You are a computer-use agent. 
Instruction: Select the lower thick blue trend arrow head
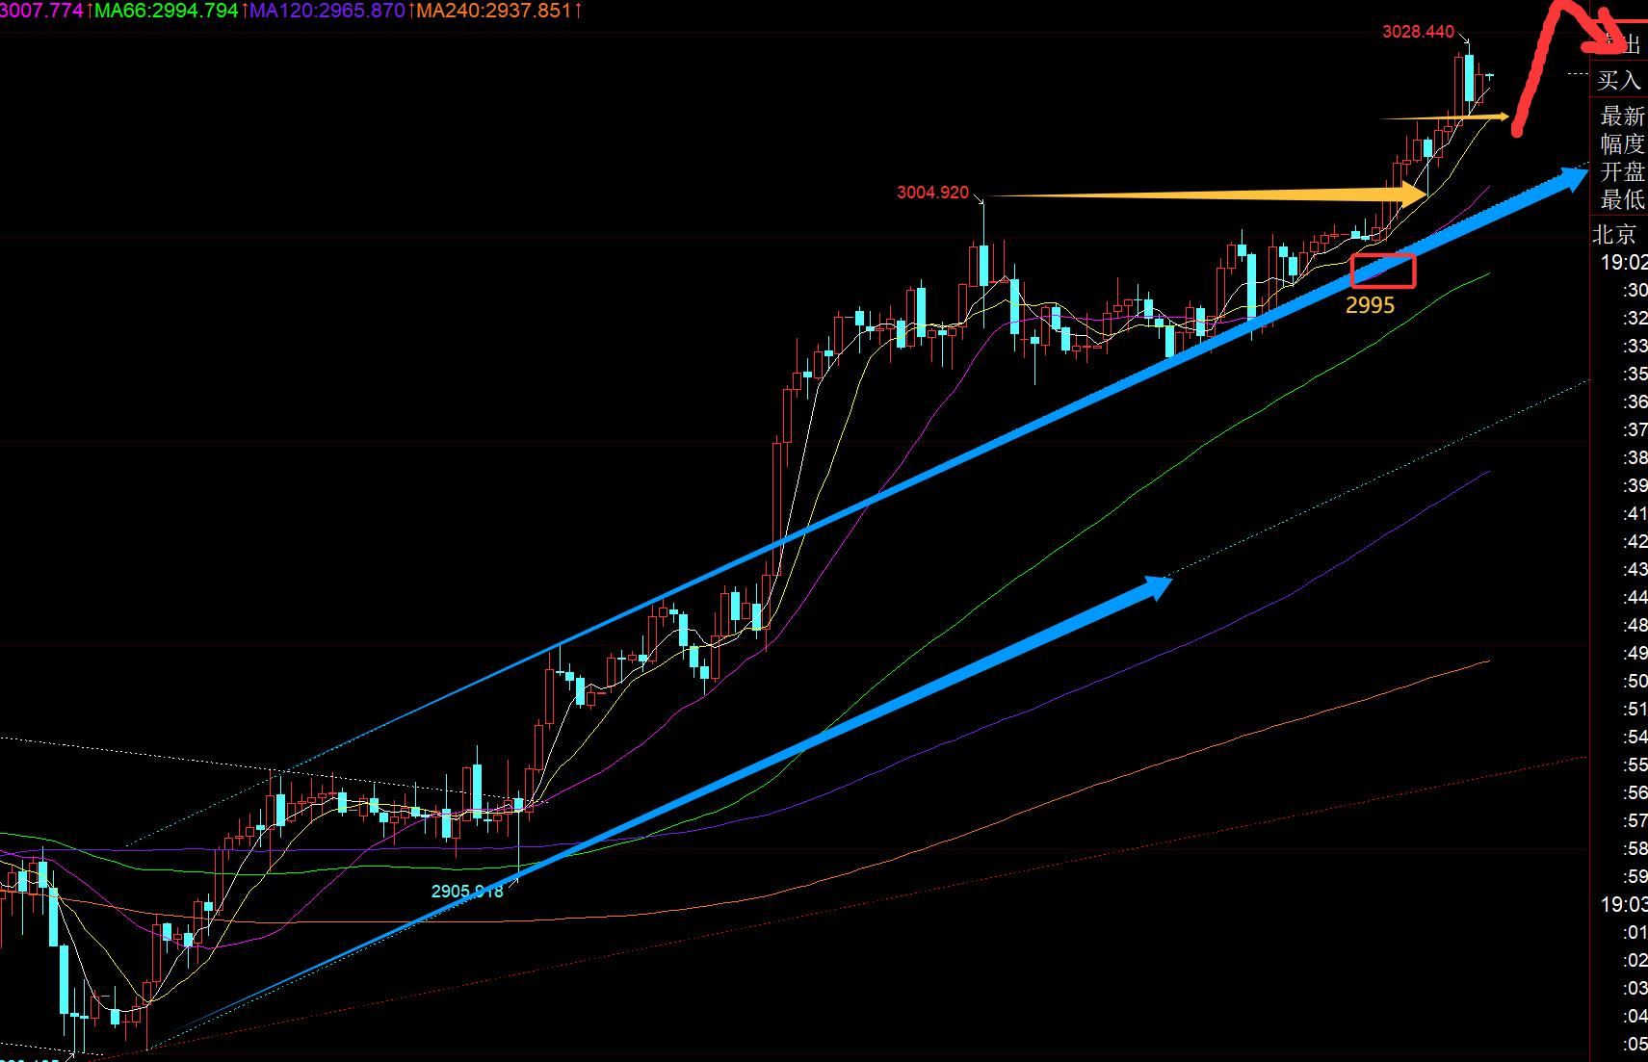coord(1156,587)
